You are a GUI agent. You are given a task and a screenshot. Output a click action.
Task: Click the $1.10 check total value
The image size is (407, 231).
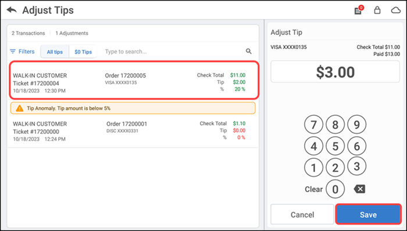tap(239, 123)
